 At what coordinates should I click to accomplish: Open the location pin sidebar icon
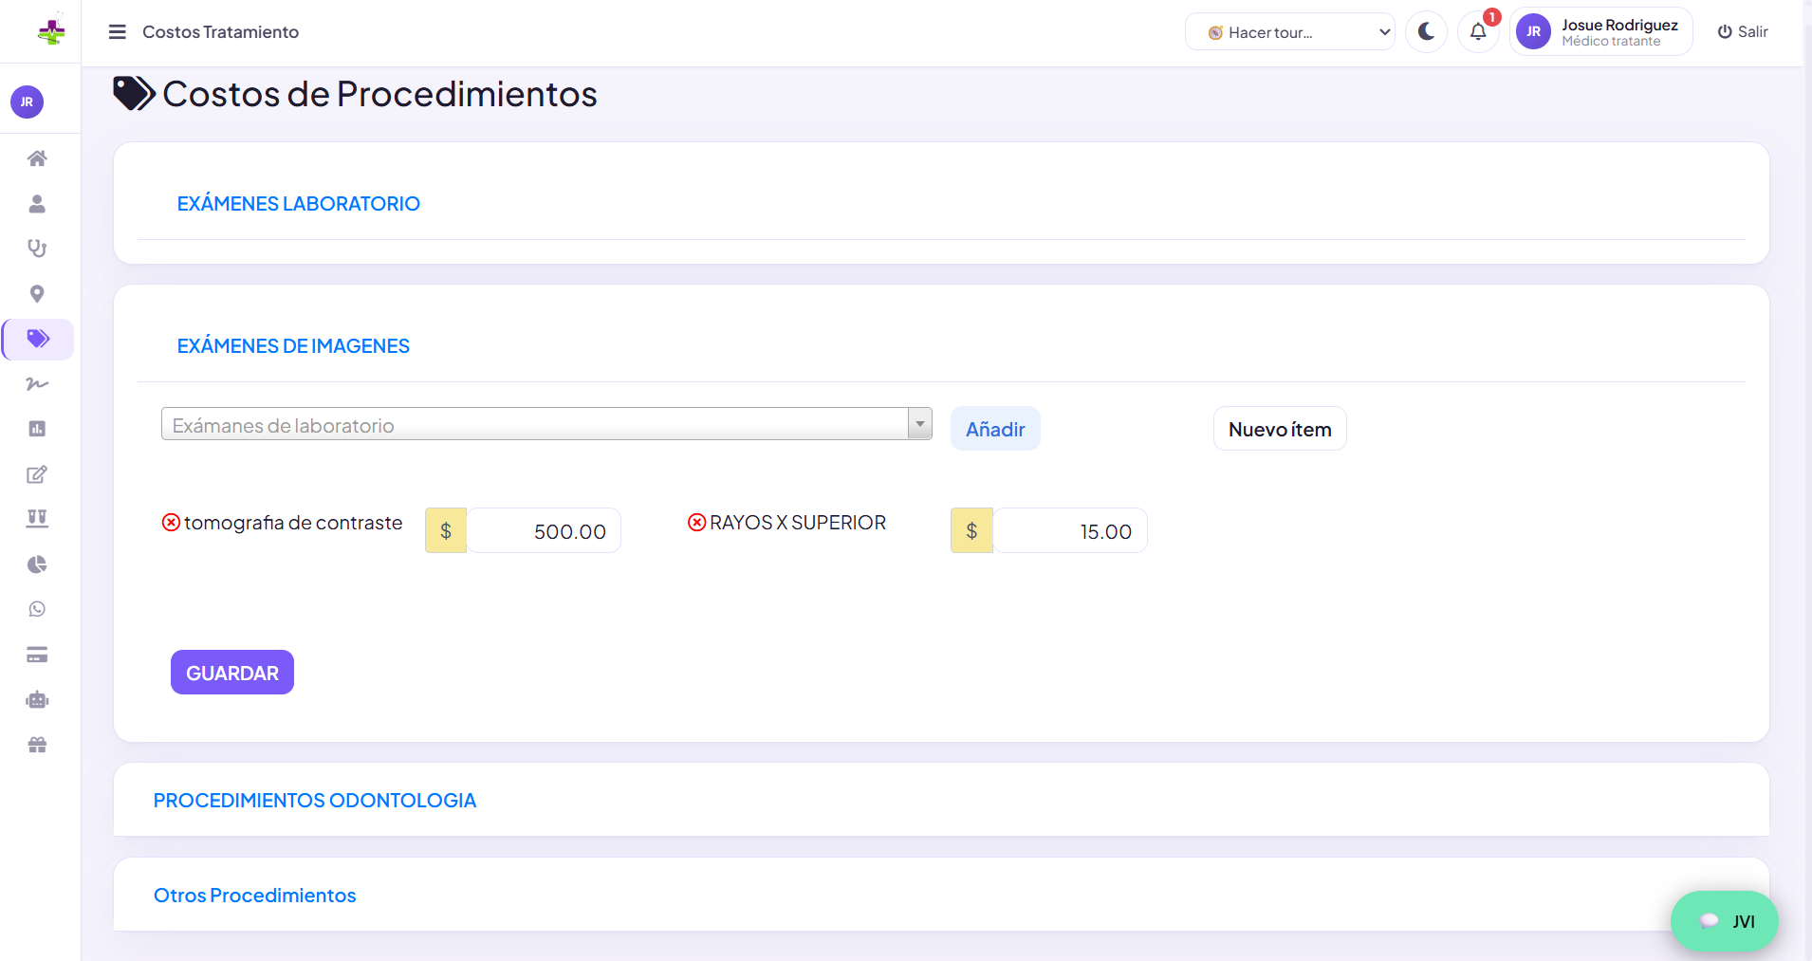[37, 294]
